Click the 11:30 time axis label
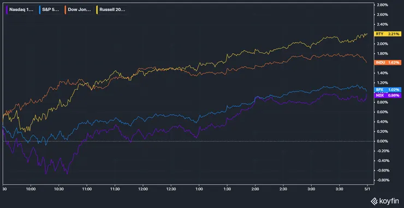The height and width of the screenshot is (208, 404). click(x=115, y=189)
